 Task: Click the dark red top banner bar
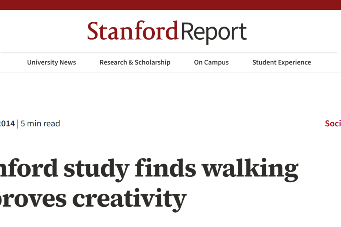tap(170, 5)
